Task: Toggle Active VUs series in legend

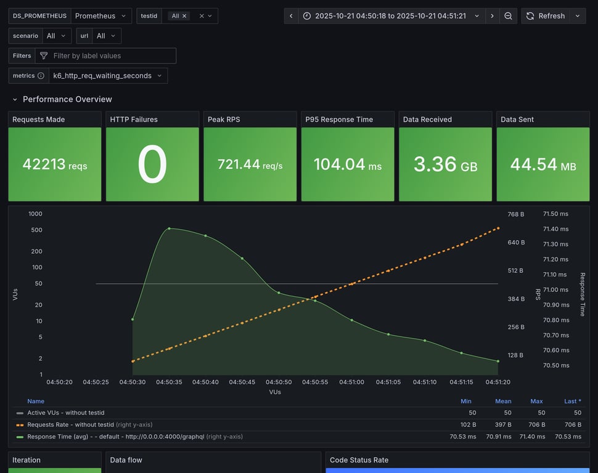Action: (x=65, y=413)
